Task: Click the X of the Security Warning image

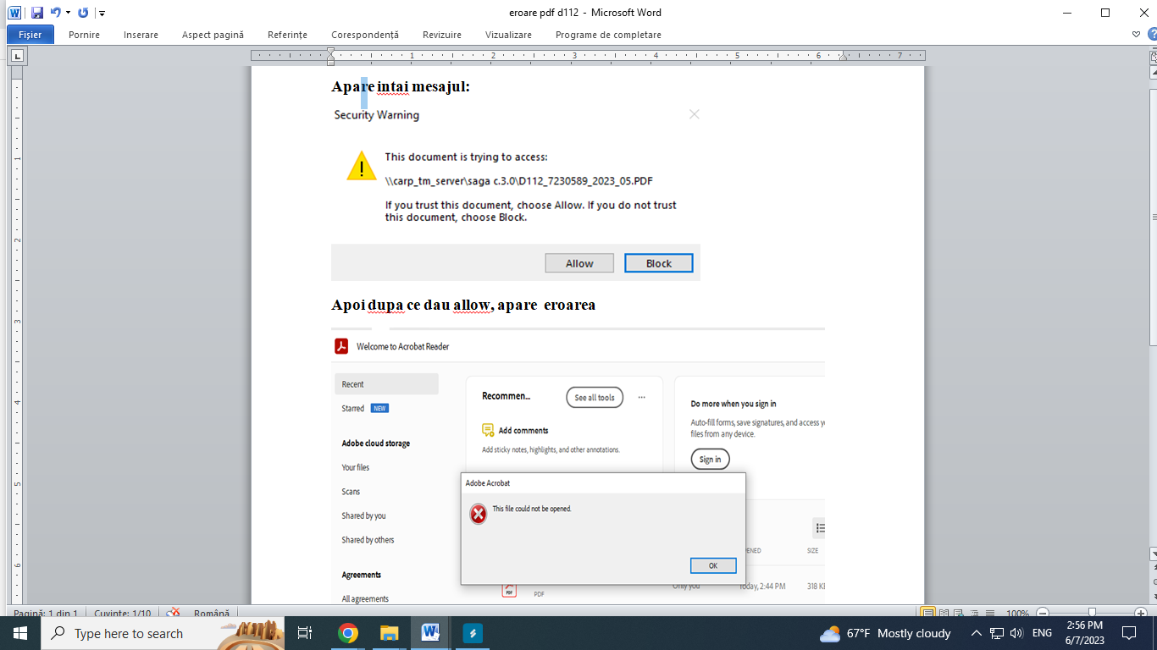Action: coord(694,114)
